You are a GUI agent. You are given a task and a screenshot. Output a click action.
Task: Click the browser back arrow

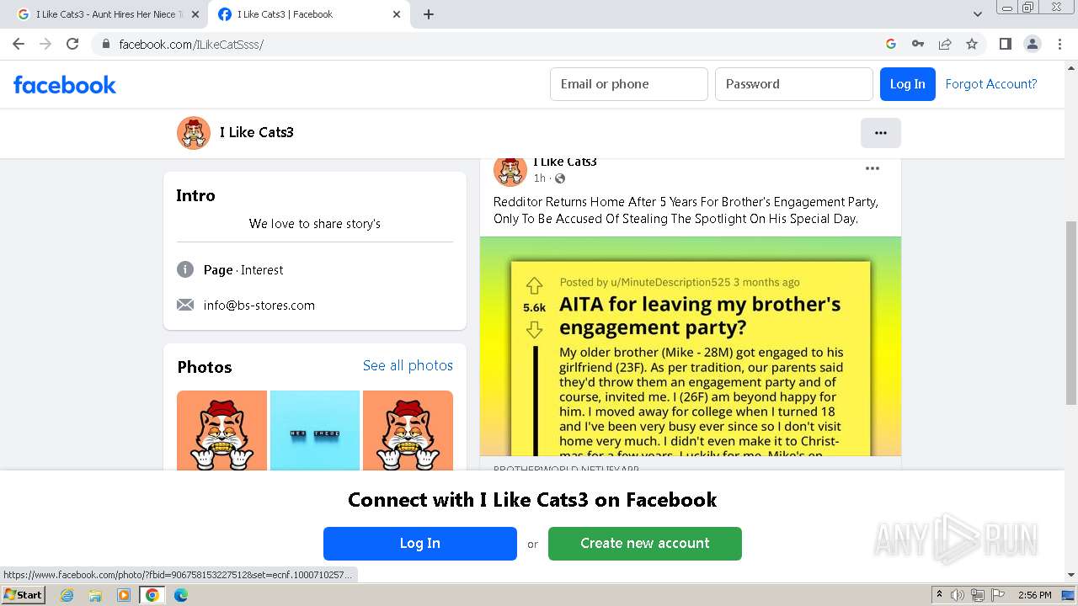[x=19, y=44]
